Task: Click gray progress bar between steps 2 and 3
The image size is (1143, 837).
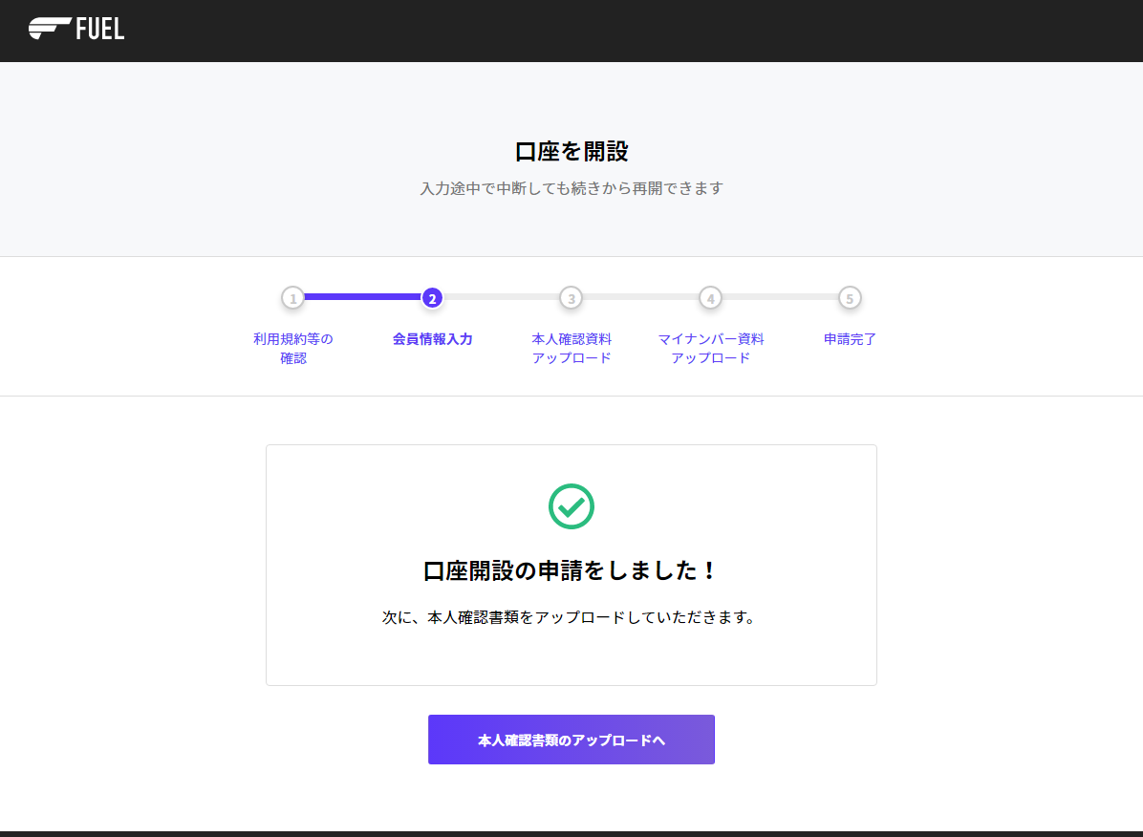Action: pyautogui.click(x=502, y=297)
